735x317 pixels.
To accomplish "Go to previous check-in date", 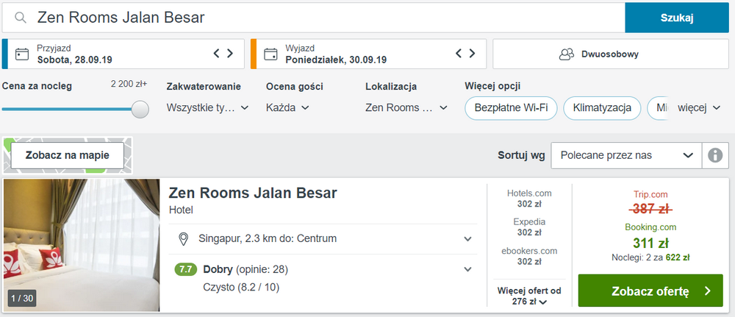I will 217,53.
